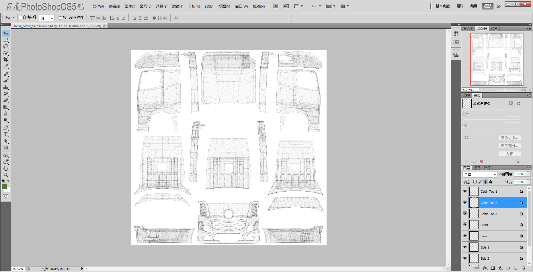Click the 颜色范围... button
The width and height of the screenshot is (533, 272).
[509, 146]
